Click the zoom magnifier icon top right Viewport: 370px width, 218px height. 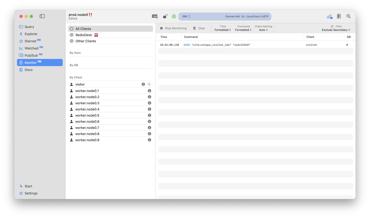coord(348,16)
